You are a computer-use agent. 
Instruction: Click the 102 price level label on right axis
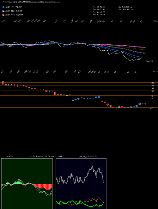(x=152, y=91)
